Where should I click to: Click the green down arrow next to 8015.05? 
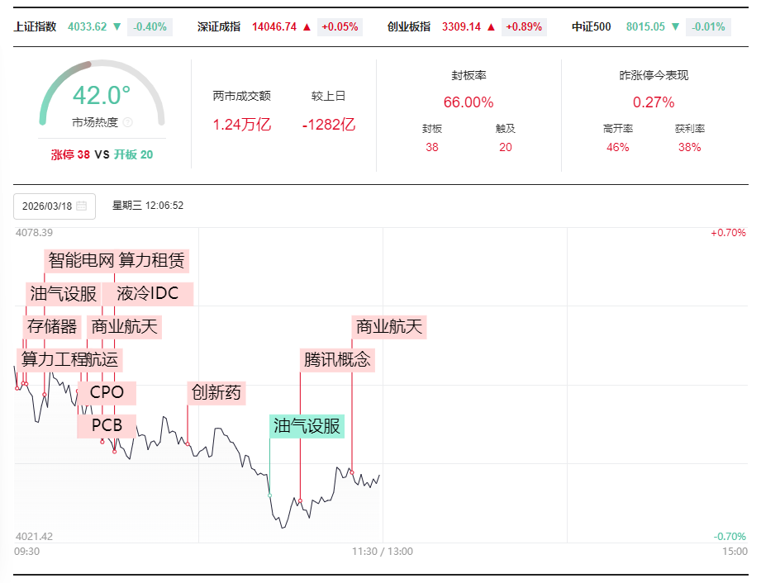[675, 26]
